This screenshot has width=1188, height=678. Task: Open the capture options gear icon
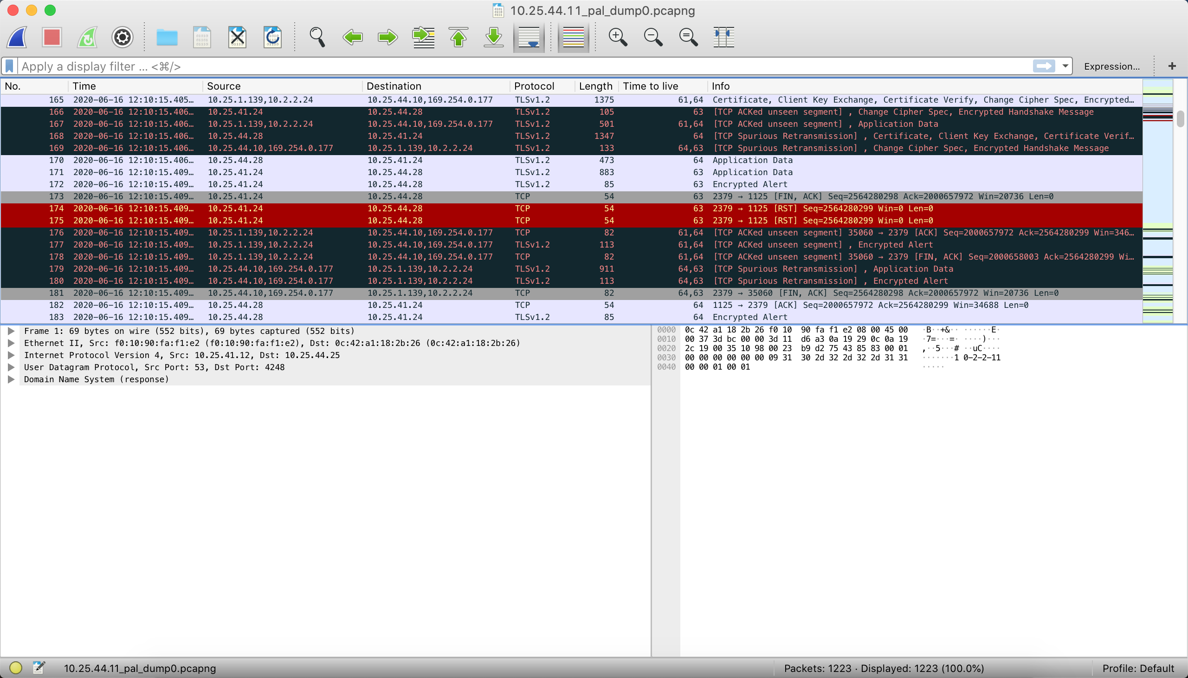coord(123,37)
